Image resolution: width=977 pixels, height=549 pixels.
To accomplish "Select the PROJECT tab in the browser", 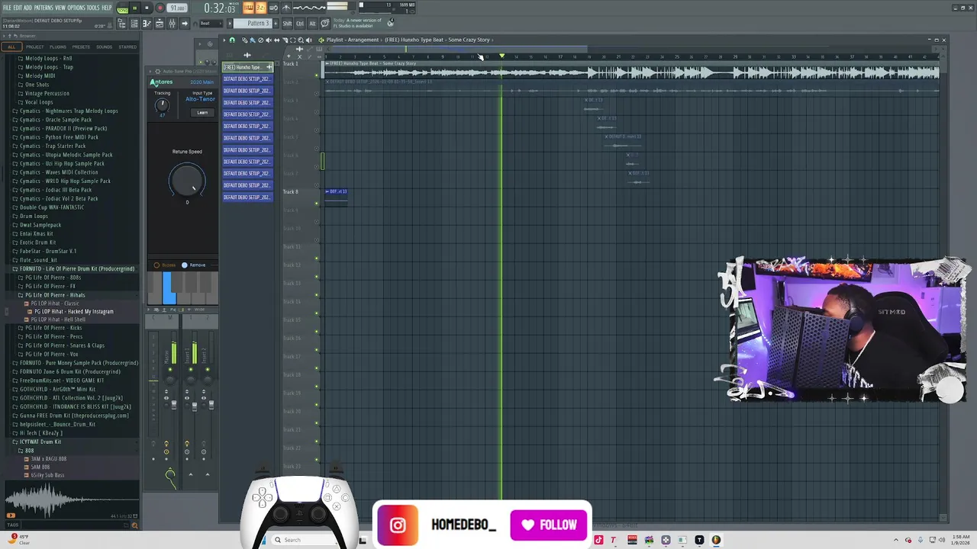I will 35,47.
